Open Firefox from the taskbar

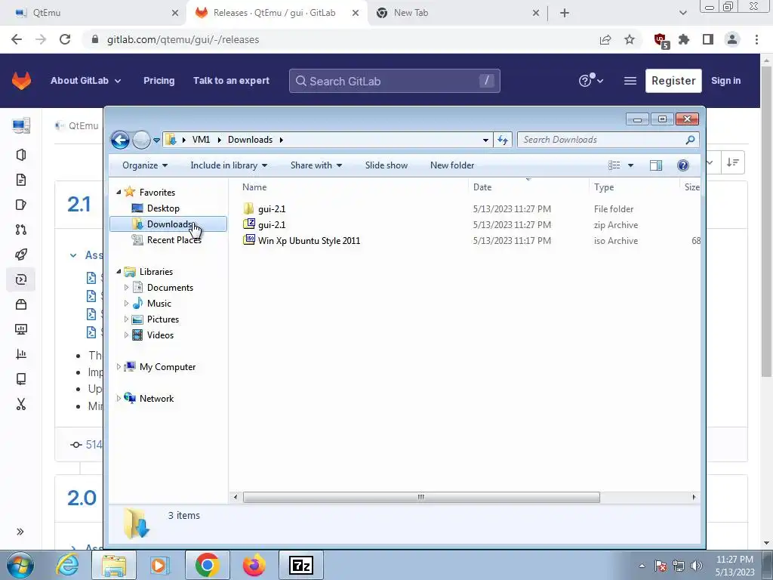[x=254, y=565]
